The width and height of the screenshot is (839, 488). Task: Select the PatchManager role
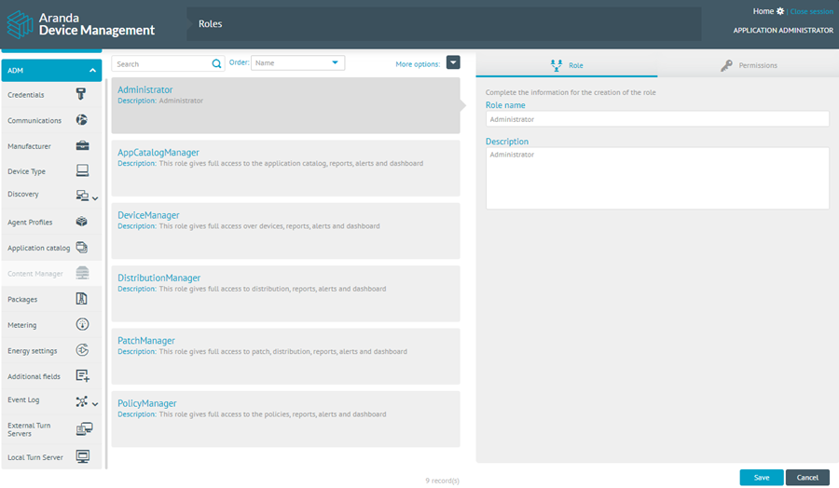286,357
